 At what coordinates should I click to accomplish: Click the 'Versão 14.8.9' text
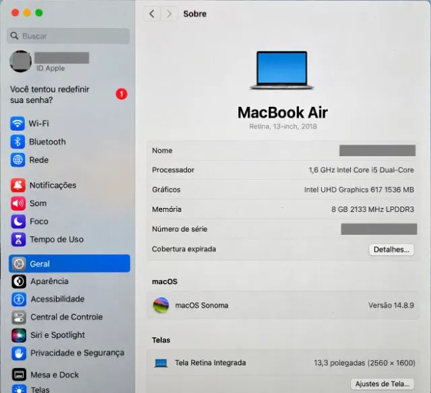pyautogui.click(x=391, y=305)
